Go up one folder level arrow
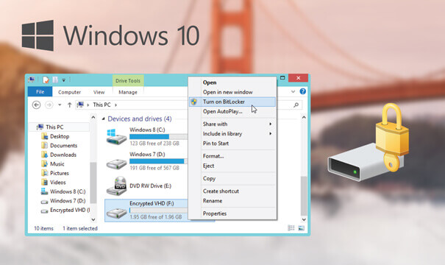The width and height of the screenshot is (445, 265). tap(70, 105)
